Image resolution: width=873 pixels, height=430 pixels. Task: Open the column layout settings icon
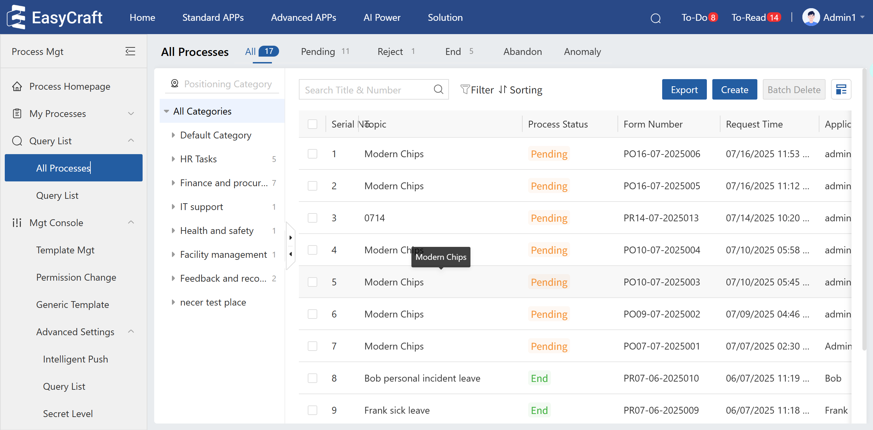pos(841,89)
